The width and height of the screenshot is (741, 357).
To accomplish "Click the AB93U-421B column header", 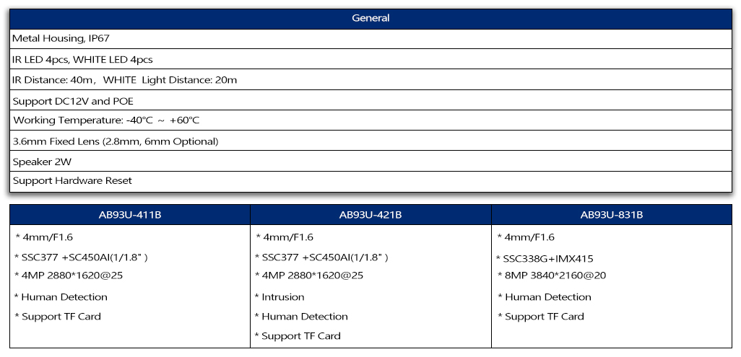I will (x=370, y=215).
